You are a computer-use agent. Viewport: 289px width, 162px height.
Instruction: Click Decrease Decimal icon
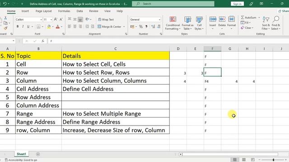coord(159,27)
